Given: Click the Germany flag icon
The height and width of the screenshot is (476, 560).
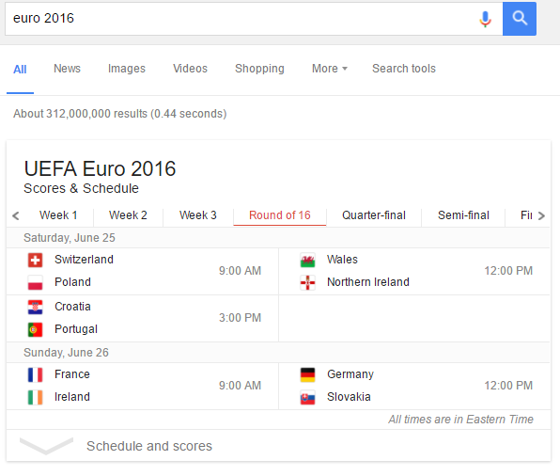Looking at the screenshot, I should click(307, 374).
